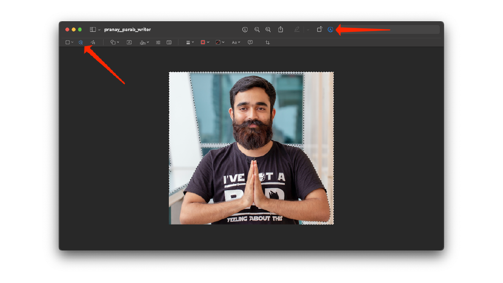This screenshot has width=503, height=283.
Task: Zoom in using the magnifier plus
Action: point(268,29)
